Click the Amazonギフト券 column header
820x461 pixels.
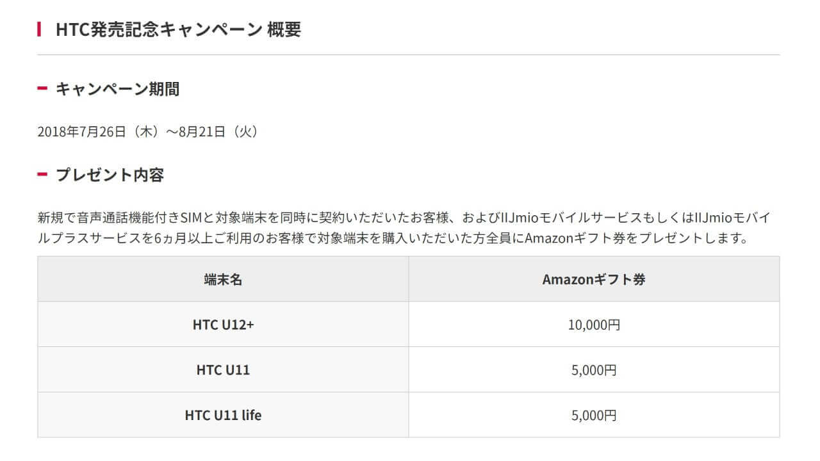click(594, 279)
